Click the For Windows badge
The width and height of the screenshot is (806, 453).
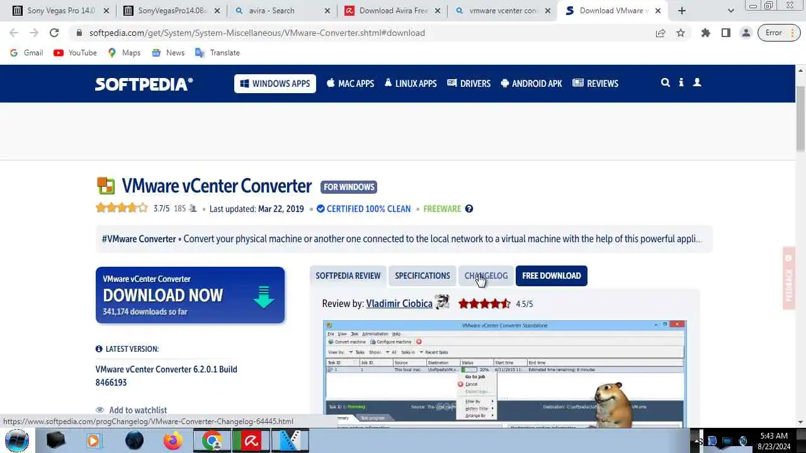(349, 187)
